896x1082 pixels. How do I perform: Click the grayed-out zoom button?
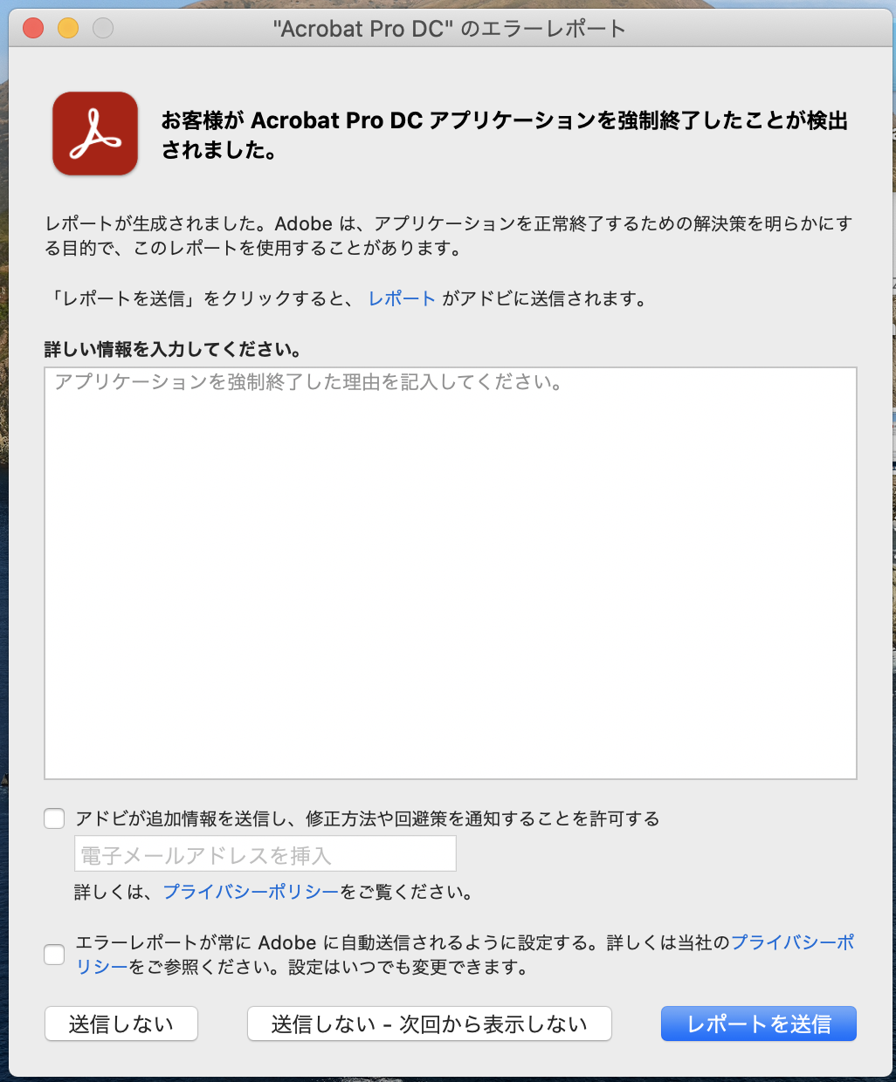click(x=102, y=27)
